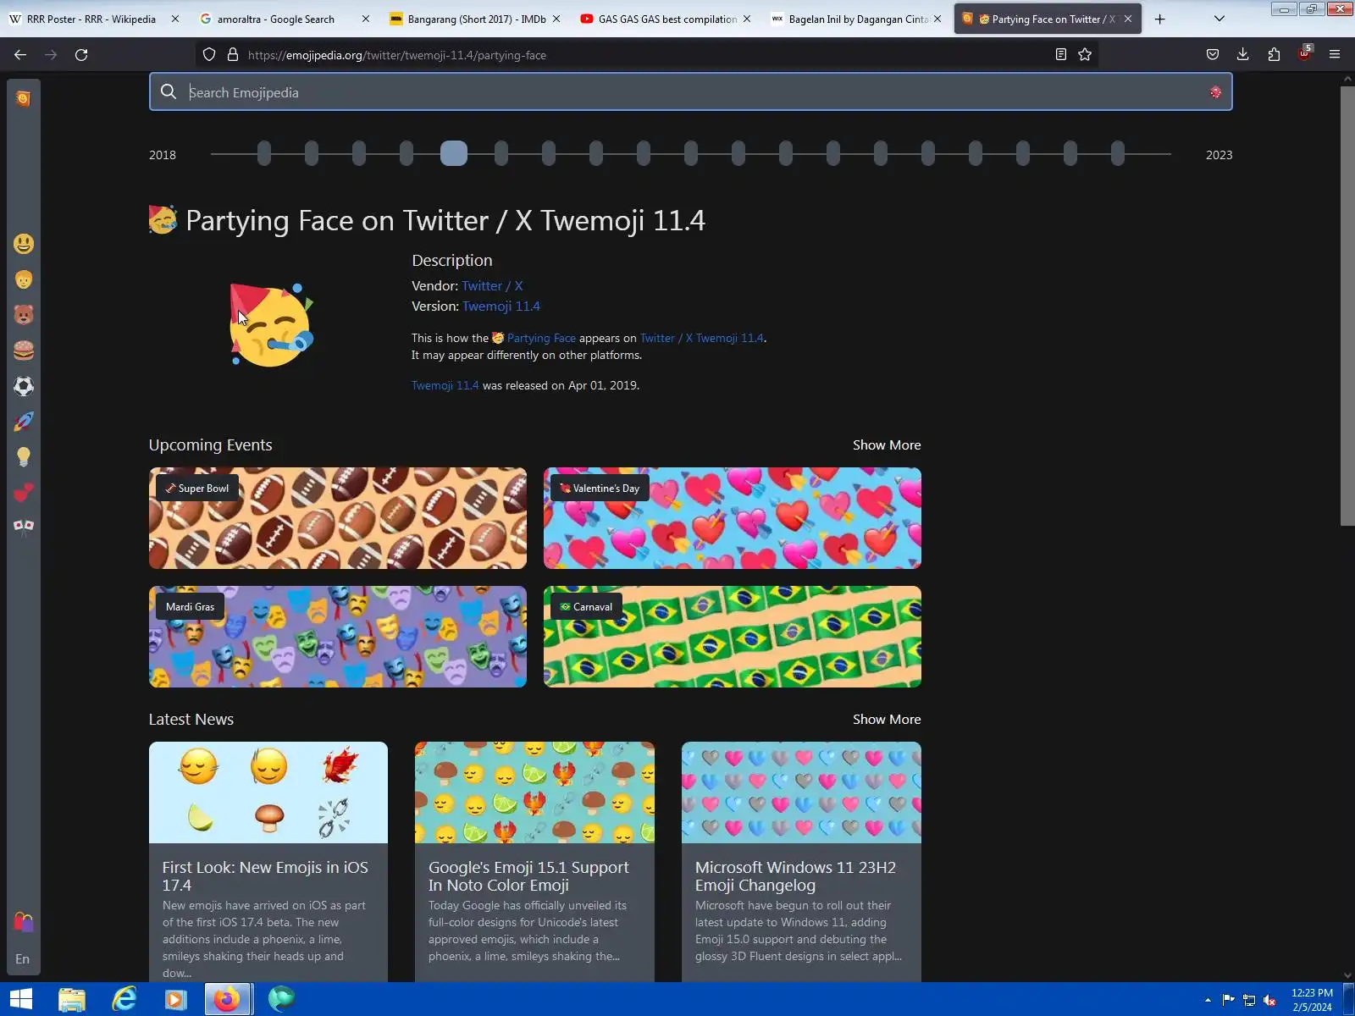Switch to GAS GAS GAS YouTube tab
Image resolution: width=1355 pixels, height=1016 pixels.
pos(667,19)
